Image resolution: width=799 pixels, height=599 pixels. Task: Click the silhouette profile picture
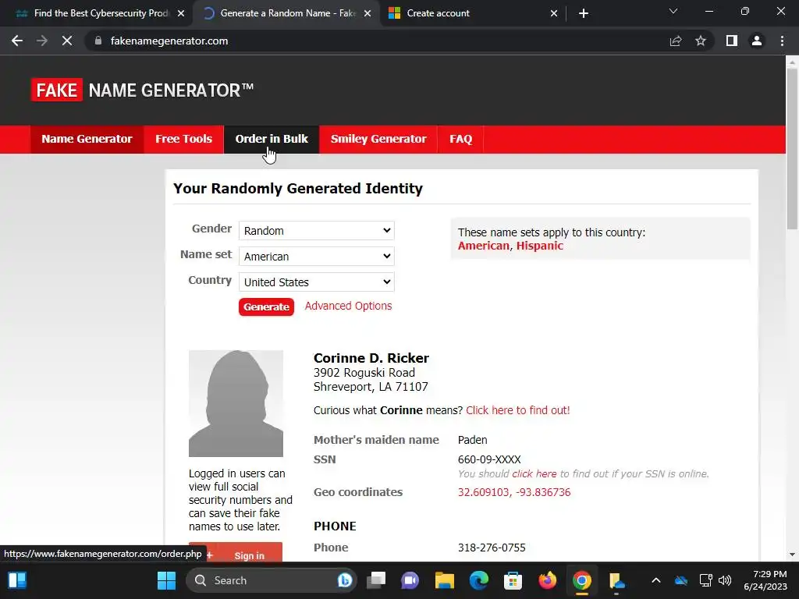pyautogui.click(x=236, y=403)
